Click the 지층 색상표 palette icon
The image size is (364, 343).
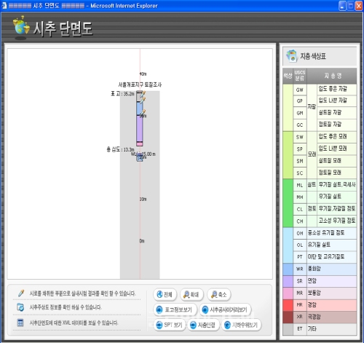point(292,56)
